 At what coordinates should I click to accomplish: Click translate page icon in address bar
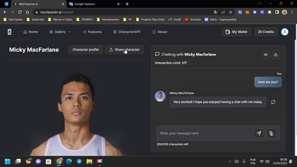click(x=215, y=13)
